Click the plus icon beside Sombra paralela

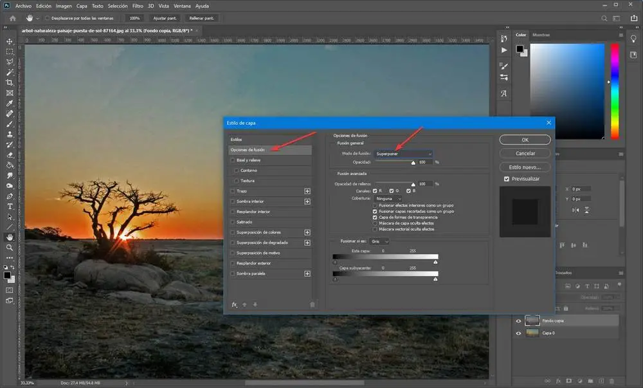tap(307, 273)
